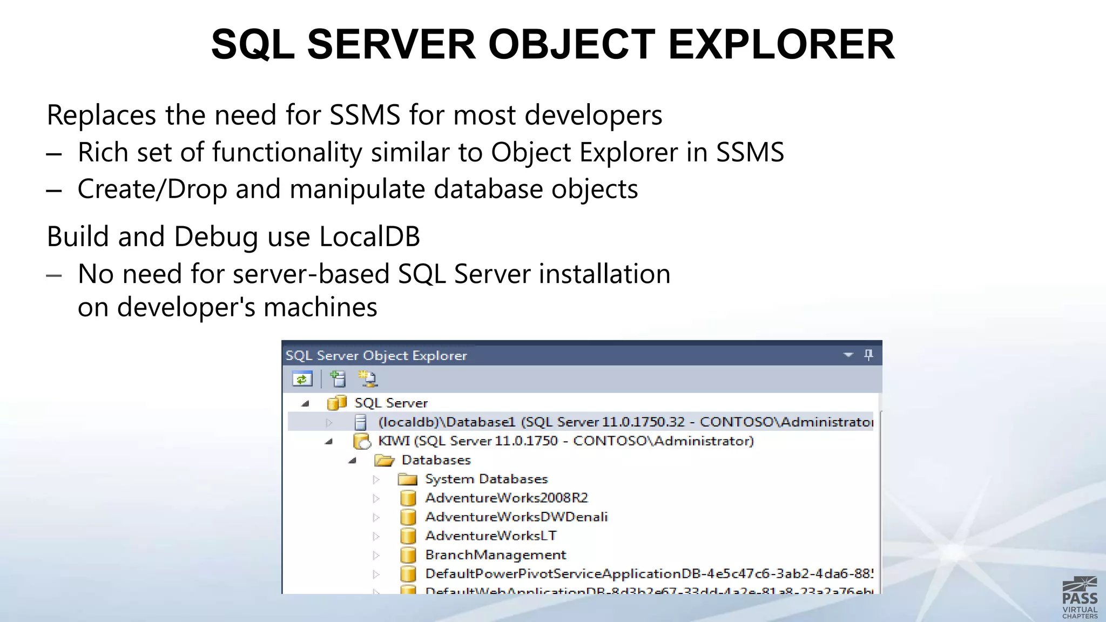Expand the System Databases folder
The width and height of the screenshot is (1106, 622).
pyautogui.click(x=376, y=479)
